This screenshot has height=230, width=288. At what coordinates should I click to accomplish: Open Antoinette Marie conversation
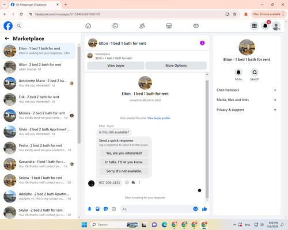click(39, 83)
